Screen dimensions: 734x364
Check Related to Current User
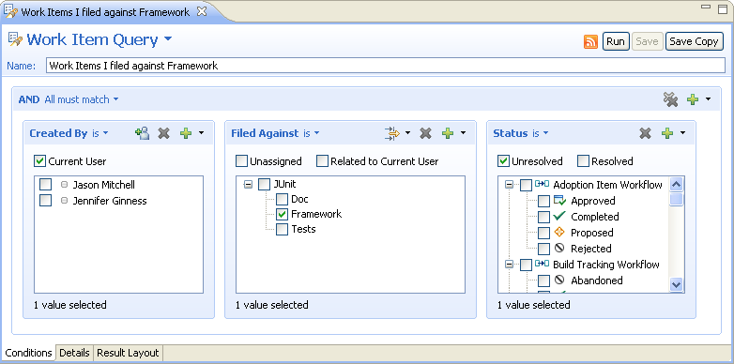click(x=323, y=161)
